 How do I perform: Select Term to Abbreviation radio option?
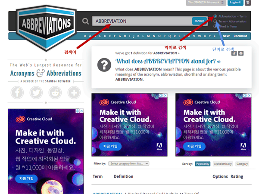215,21
